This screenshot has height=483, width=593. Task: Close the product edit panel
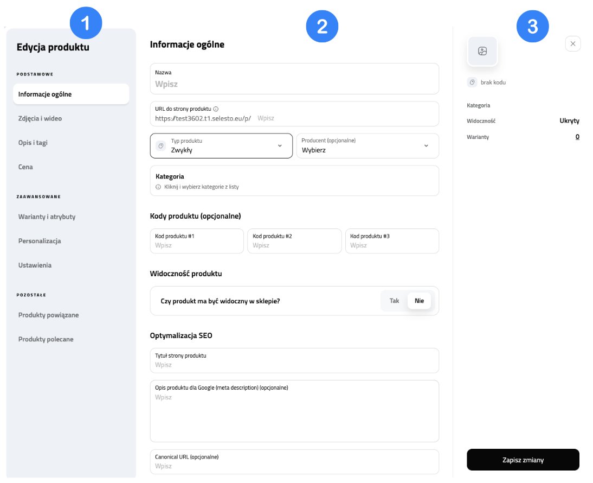click(x=573, y=43)
